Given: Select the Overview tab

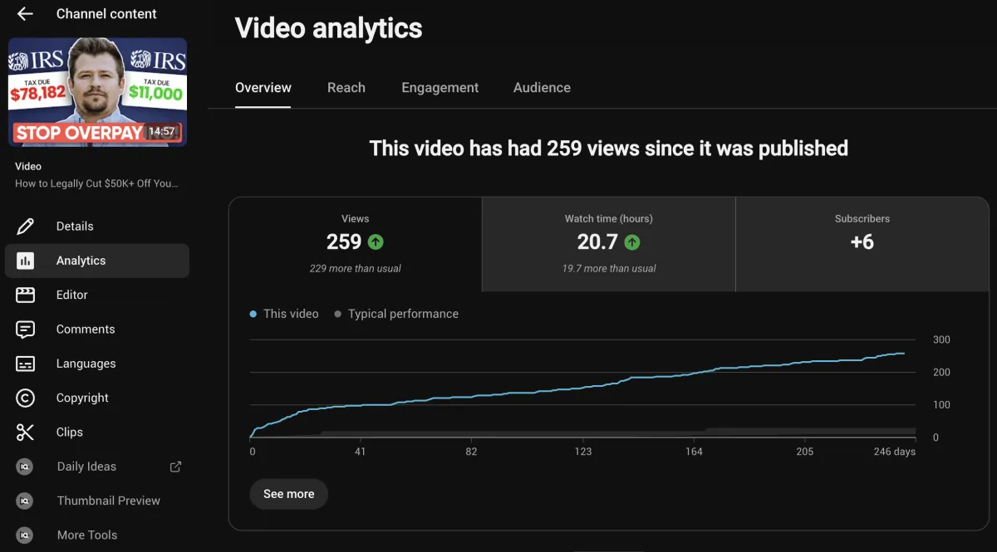Looking at the screenshot, I should [x=263, y=87].
